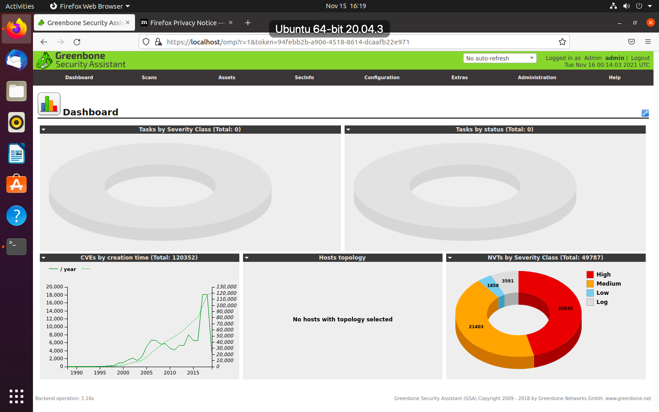Open the Firefox hamburger menu
Screen dimensions: 659x412
pyautogui.click(x=648, y=42)
